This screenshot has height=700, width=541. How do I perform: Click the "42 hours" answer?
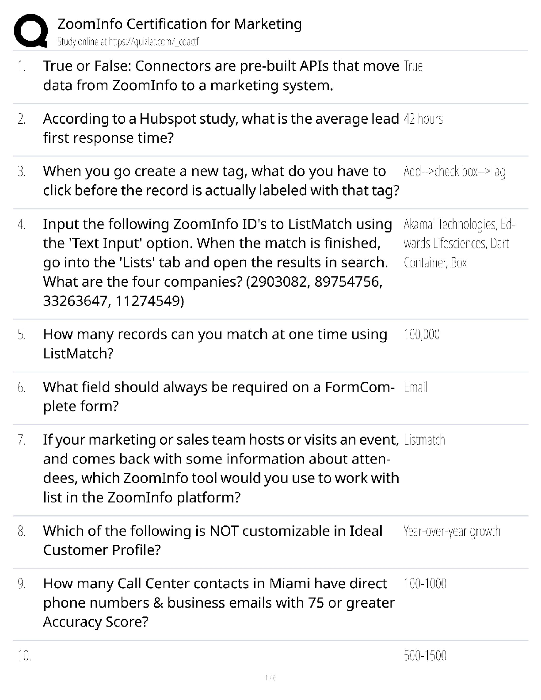(423, 119)
